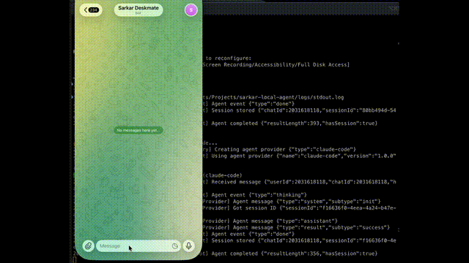Select terminal line 'to reconfigure:'
This screenshot has width=469, height=263.
click(x=229, y=58)
